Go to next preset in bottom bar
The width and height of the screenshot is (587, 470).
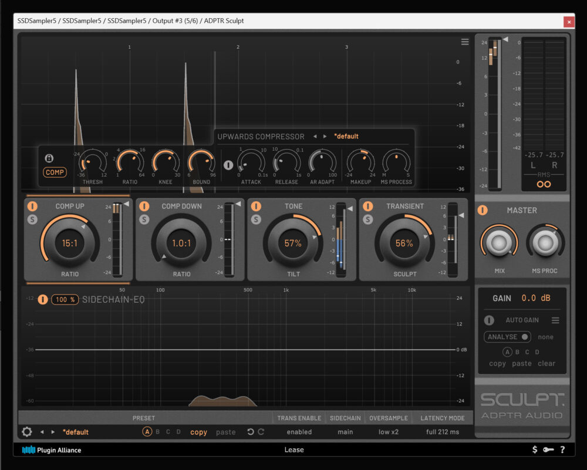[x=53, y=432]
